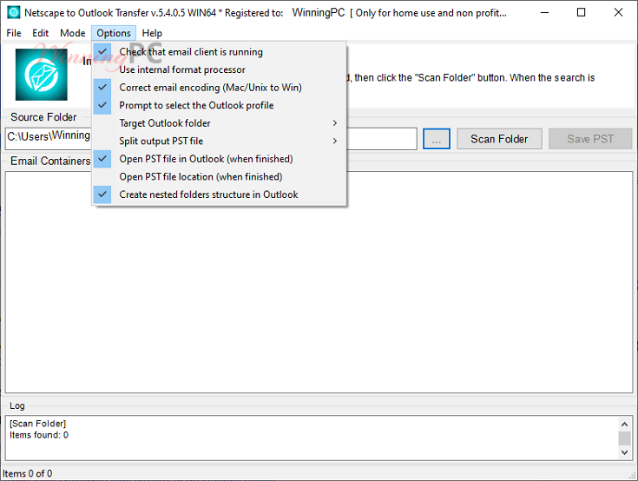Screen dimensions: 638x481
Task: Toggle Open PST file in Outlook option
Action: (x=220, y=159)
